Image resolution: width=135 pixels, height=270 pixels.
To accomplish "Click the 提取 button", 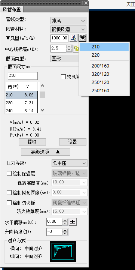I will [x=32, y=142].
